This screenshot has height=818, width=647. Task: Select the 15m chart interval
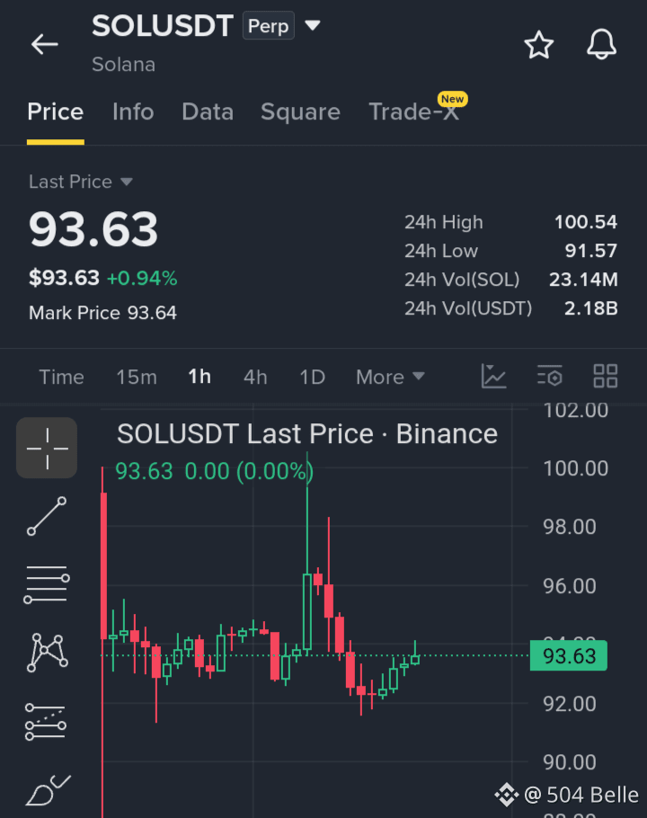tap(137, 377)
